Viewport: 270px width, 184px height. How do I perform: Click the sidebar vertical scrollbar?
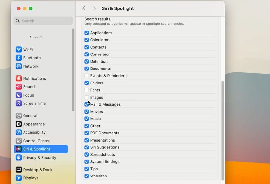pyautogui.click(x=73, y=70)
